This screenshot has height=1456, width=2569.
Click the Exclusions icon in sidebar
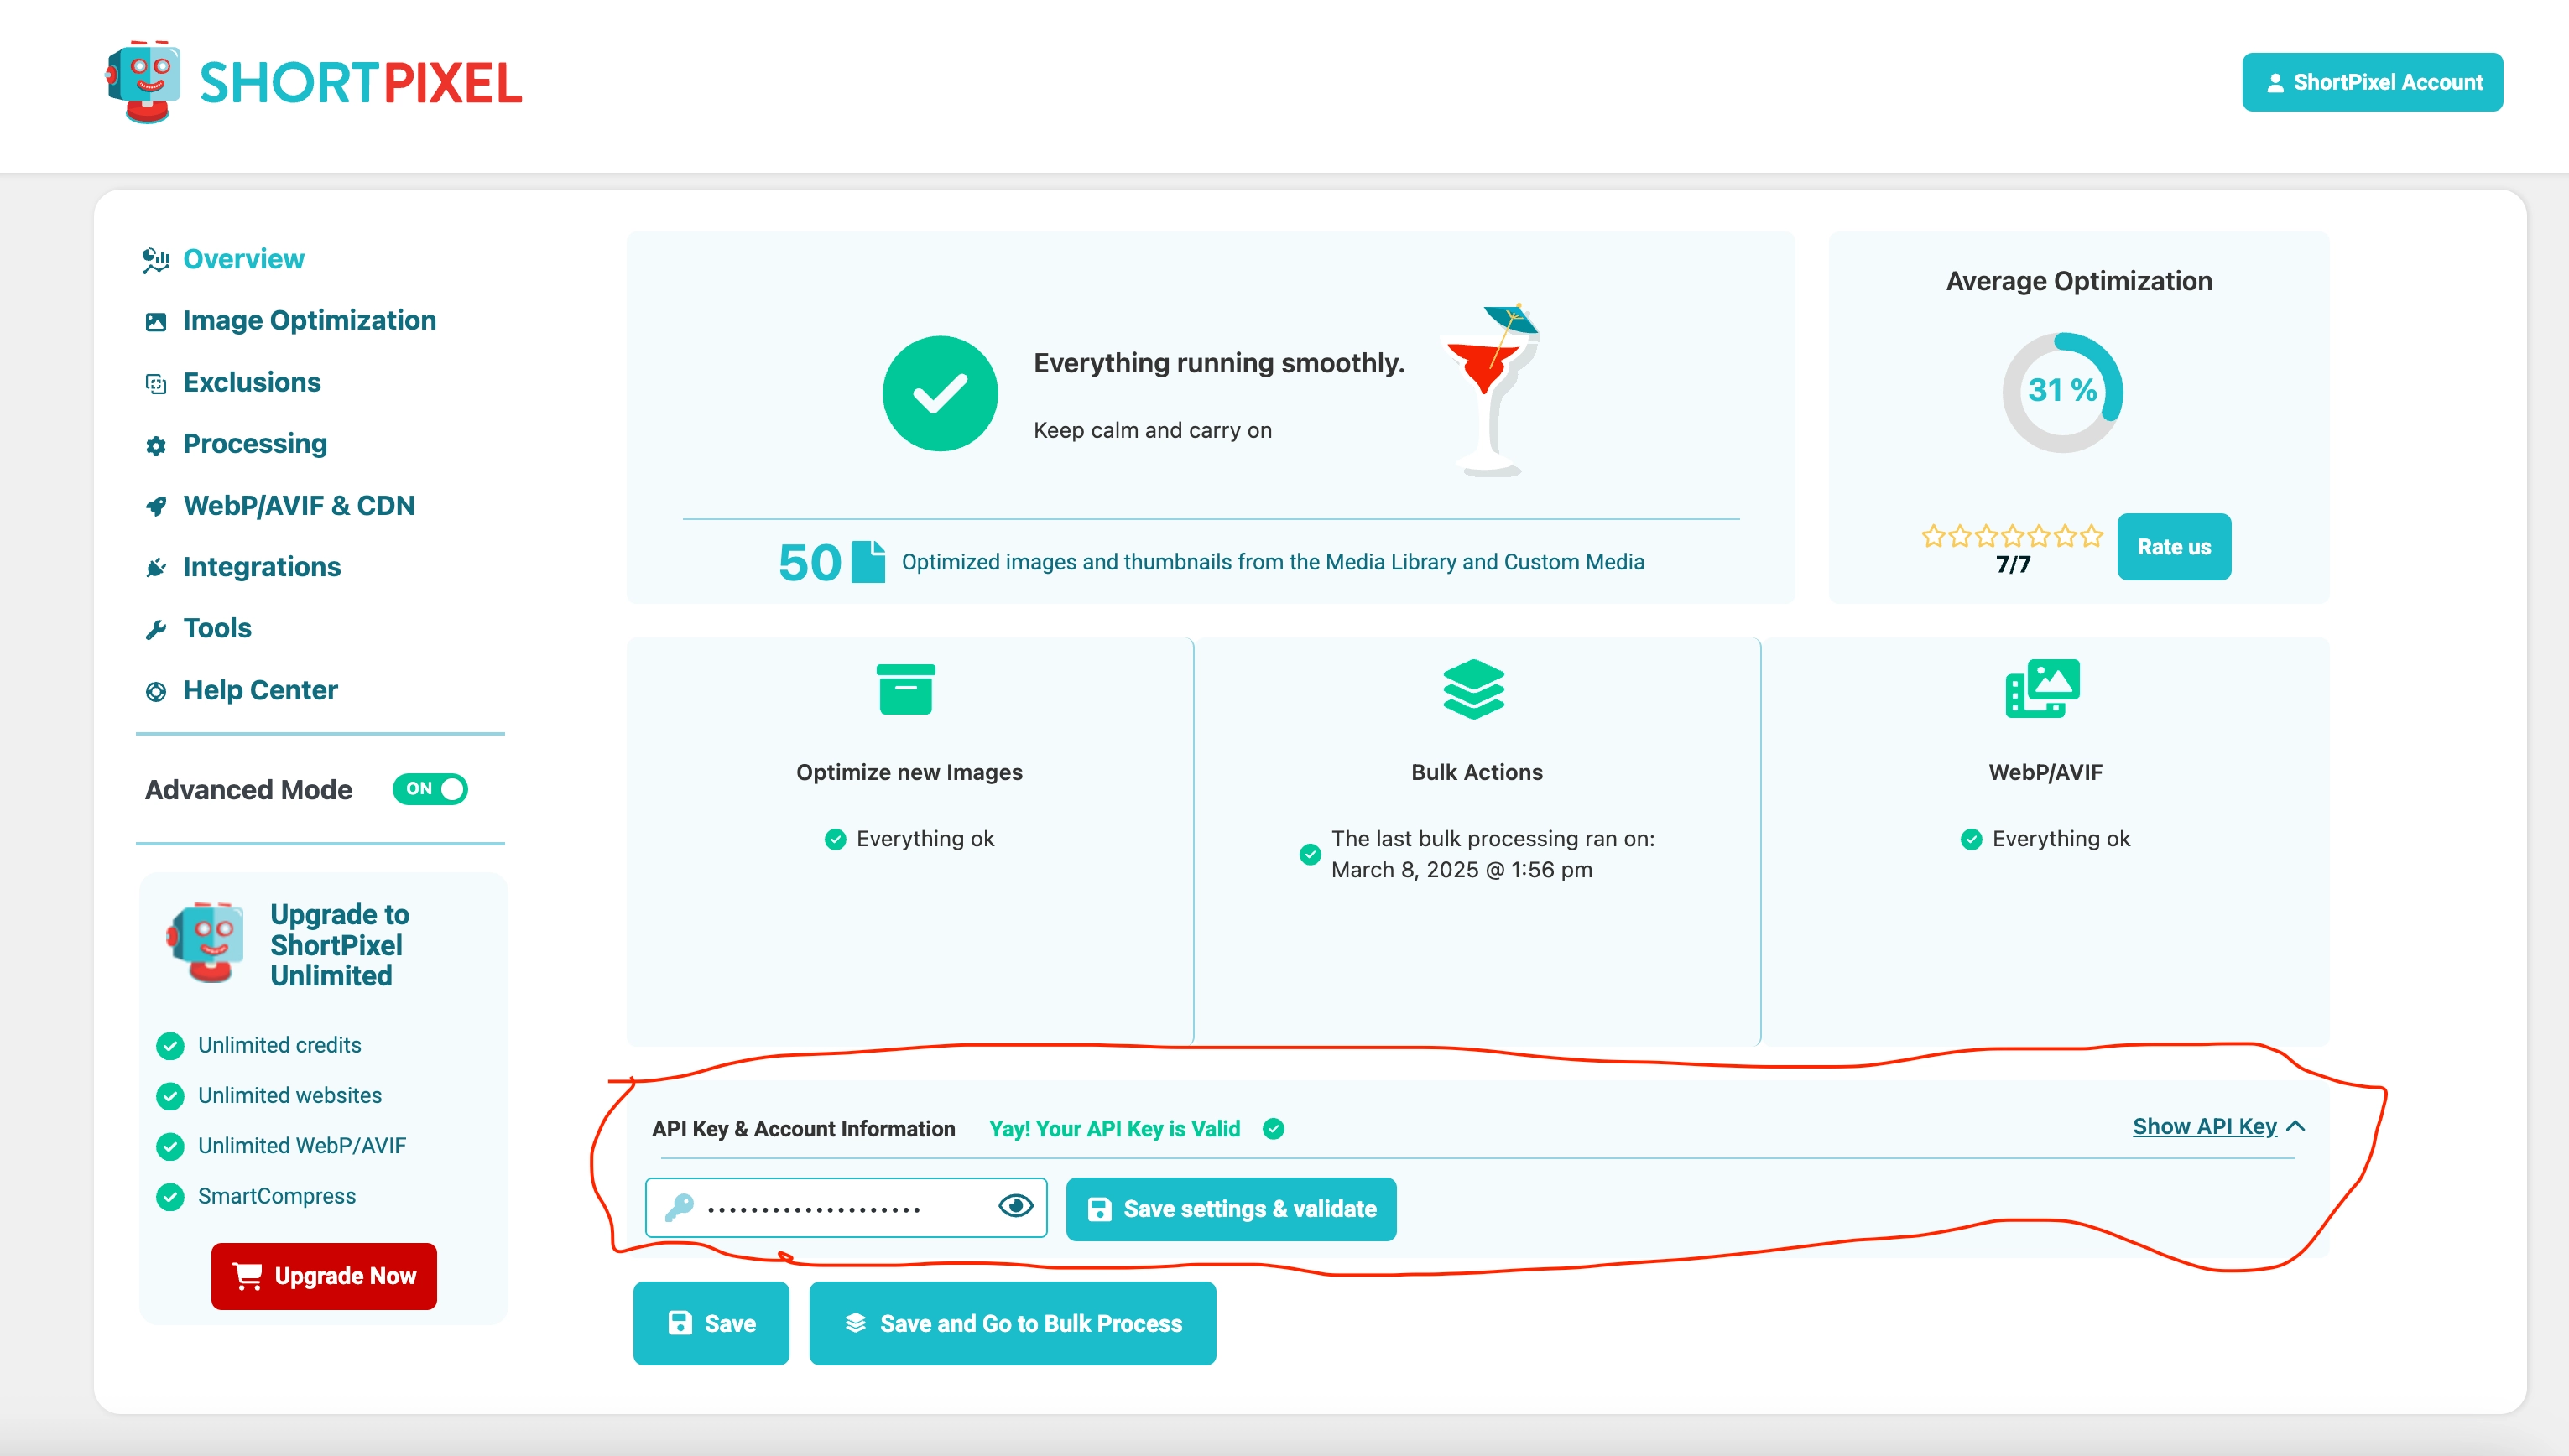[156, 384]
